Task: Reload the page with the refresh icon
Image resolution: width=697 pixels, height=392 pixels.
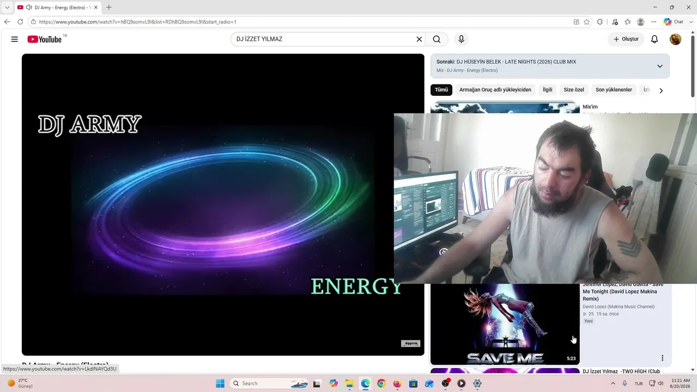Action: (20, 22)
